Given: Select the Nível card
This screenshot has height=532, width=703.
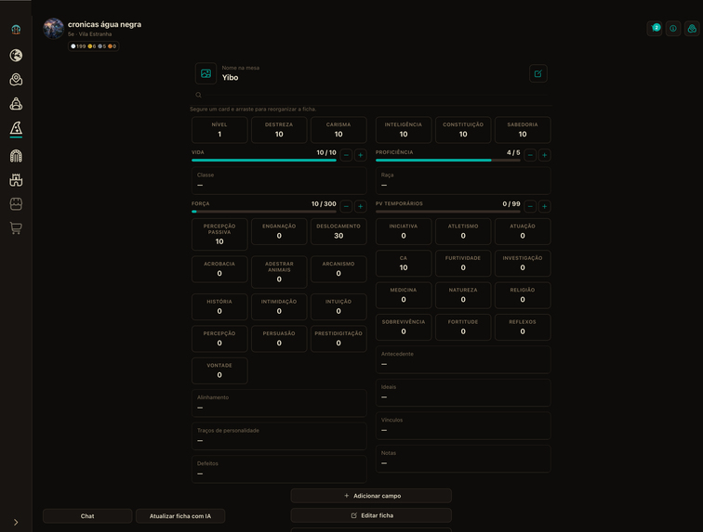Looking at the screenshot, I should 219,130.
